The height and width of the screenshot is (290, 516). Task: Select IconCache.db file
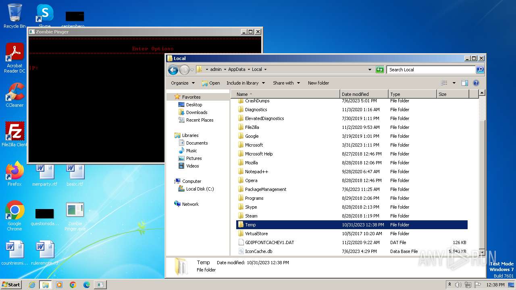pyautogui.click(x=352, y=251)
